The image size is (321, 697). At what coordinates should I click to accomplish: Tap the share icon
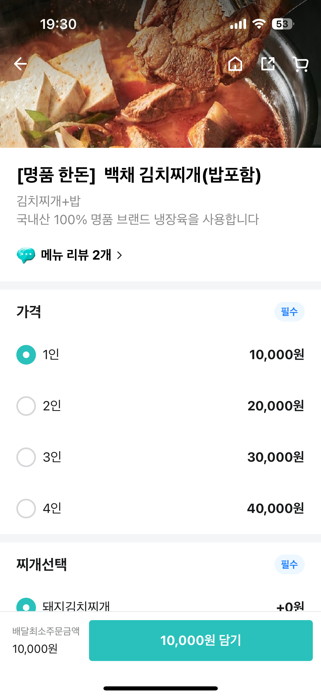click(268, 64)
